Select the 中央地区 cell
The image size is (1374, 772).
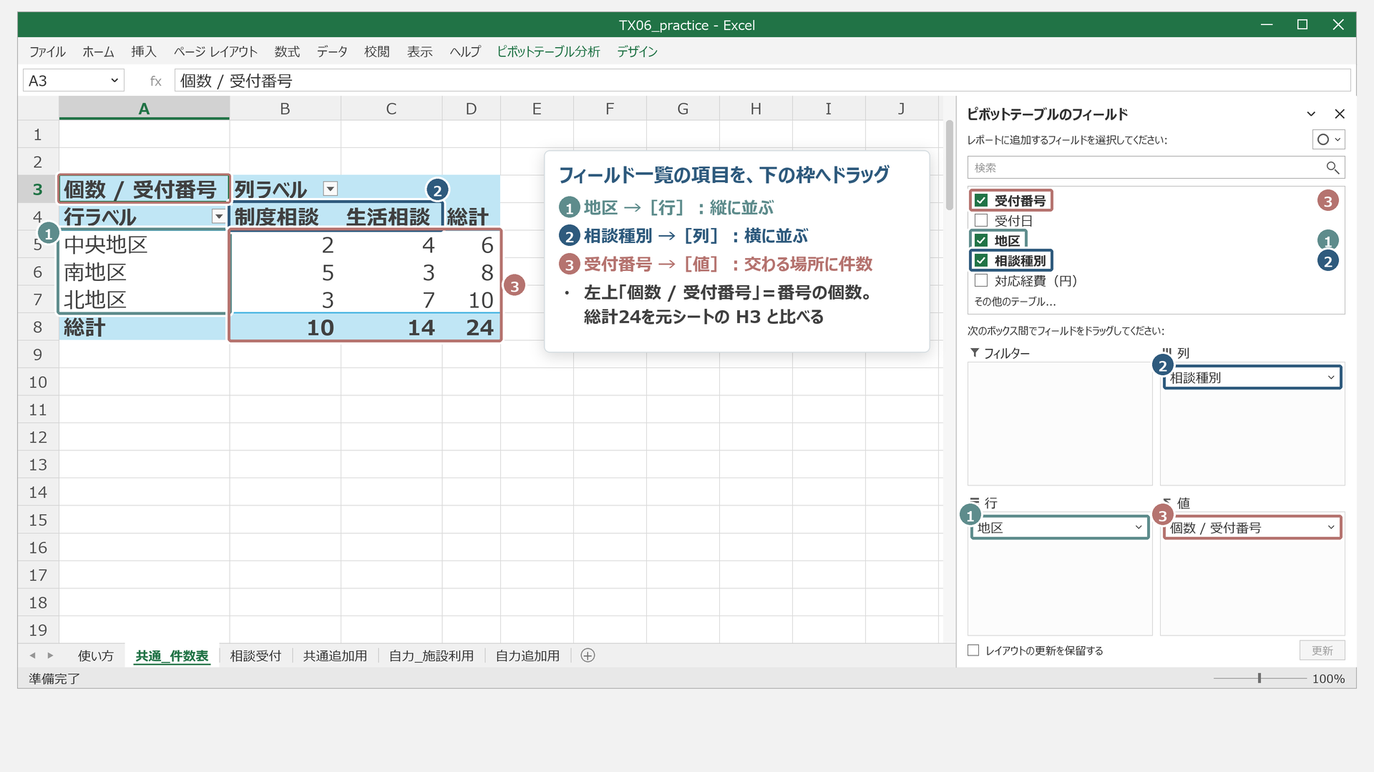[143, 244]
